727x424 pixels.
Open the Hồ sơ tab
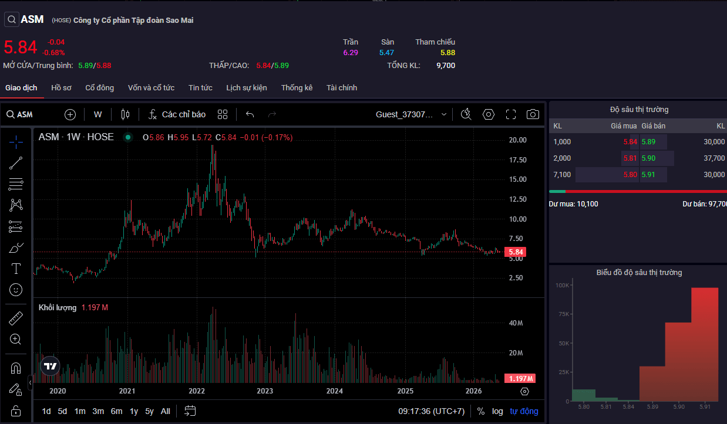(x=61, y=88)
